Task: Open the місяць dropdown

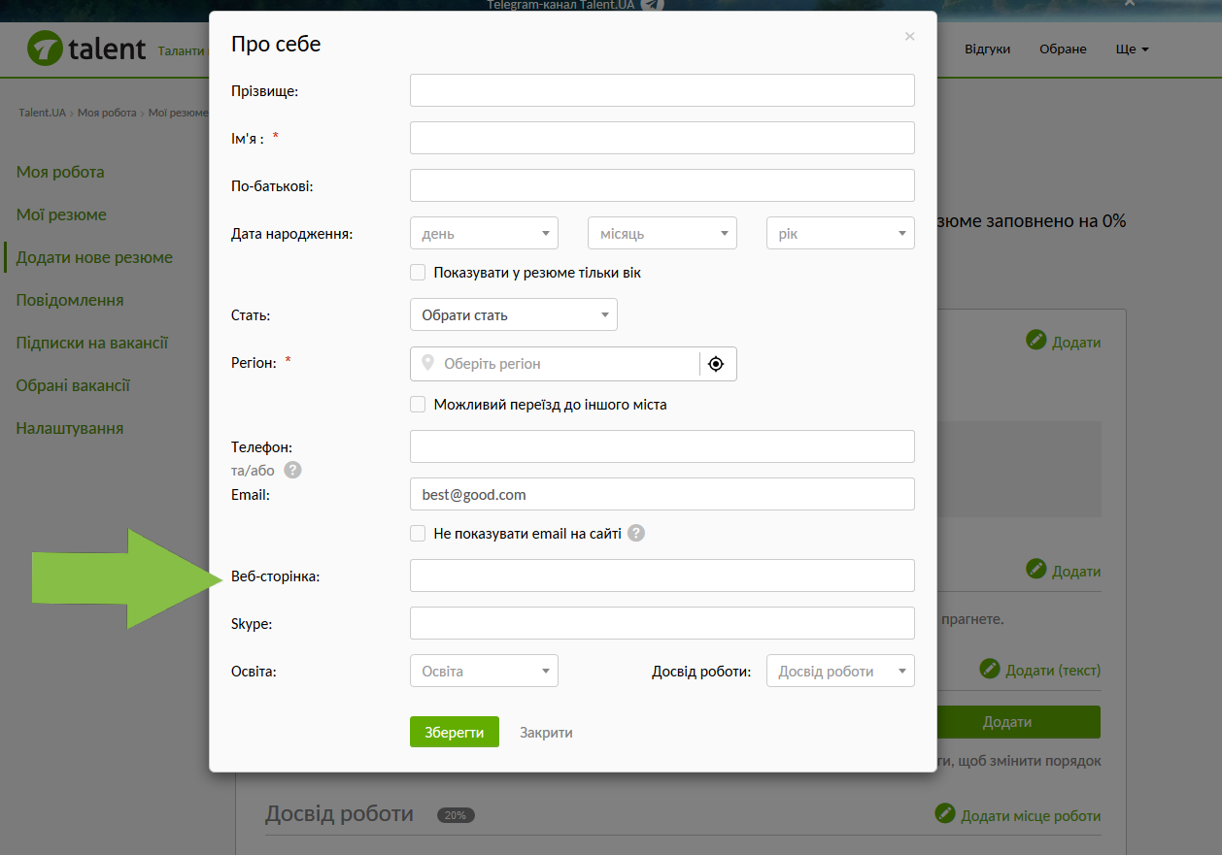Action: 662,233
